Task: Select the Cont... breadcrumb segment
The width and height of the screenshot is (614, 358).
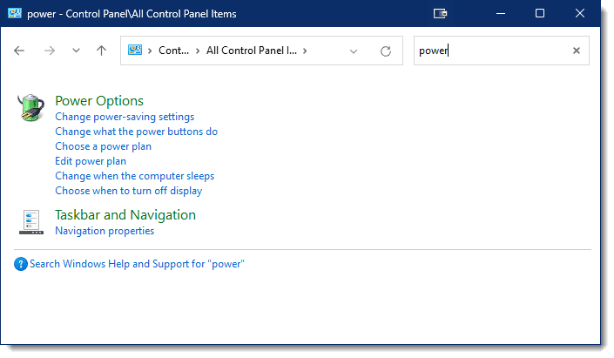Action: pyautogui.click(x=173, y=51)
